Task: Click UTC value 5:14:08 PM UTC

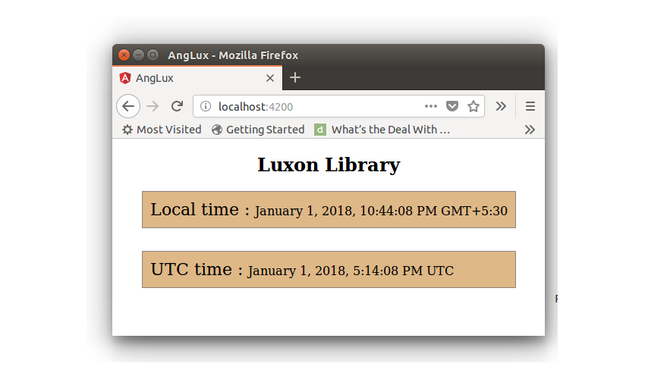Action: click(x=403, y=271)
